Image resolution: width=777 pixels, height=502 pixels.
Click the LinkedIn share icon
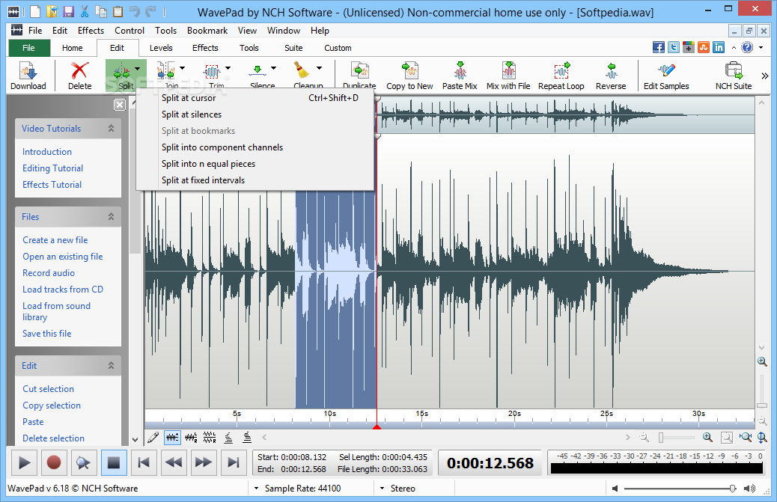[719, 47]
